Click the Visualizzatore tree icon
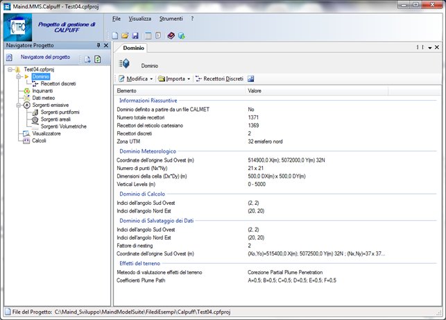 click(26, 133)
